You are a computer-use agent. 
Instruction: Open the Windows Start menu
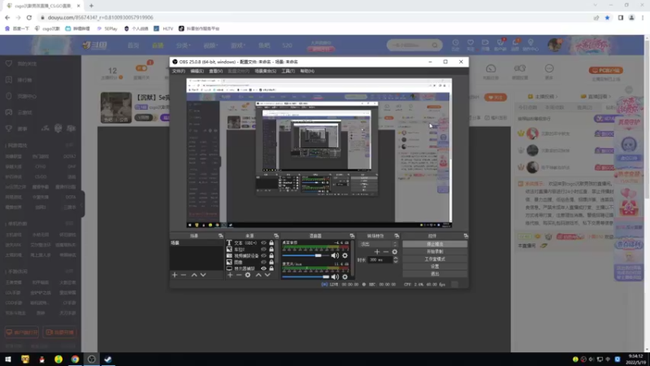click(x=8, y=359)
